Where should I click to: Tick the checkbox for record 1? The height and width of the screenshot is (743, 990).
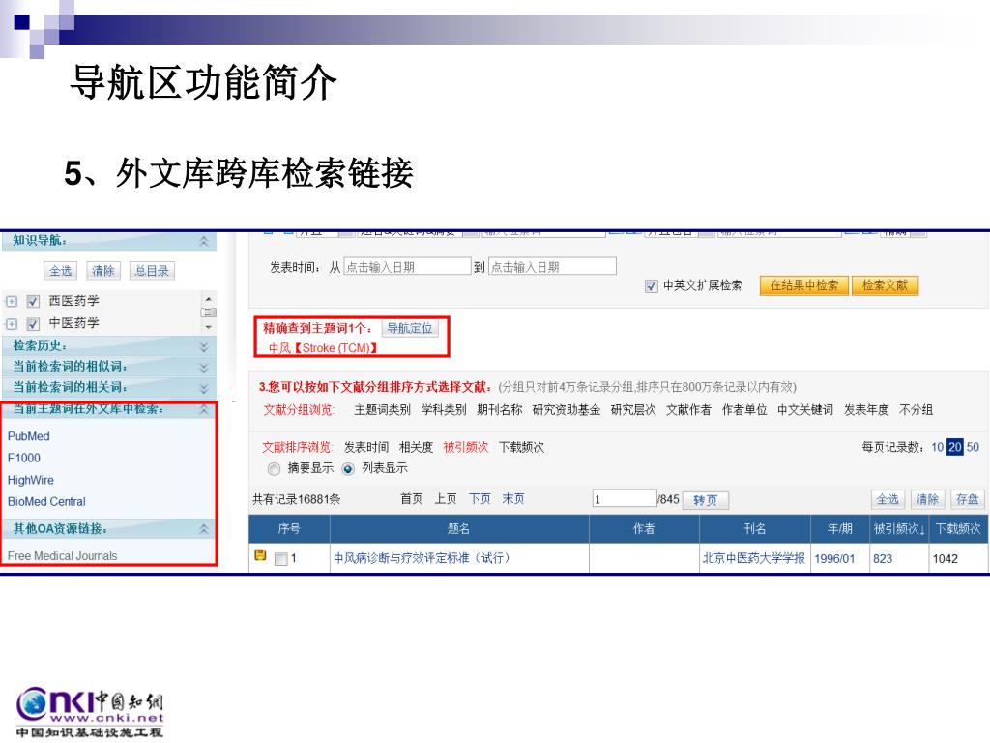(x=281, y=559)
